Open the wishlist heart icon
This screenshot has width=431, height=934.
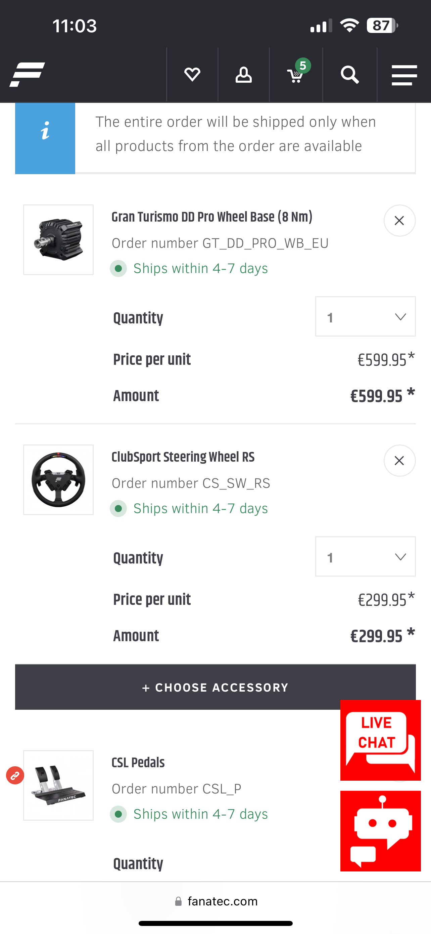(192, 75)
